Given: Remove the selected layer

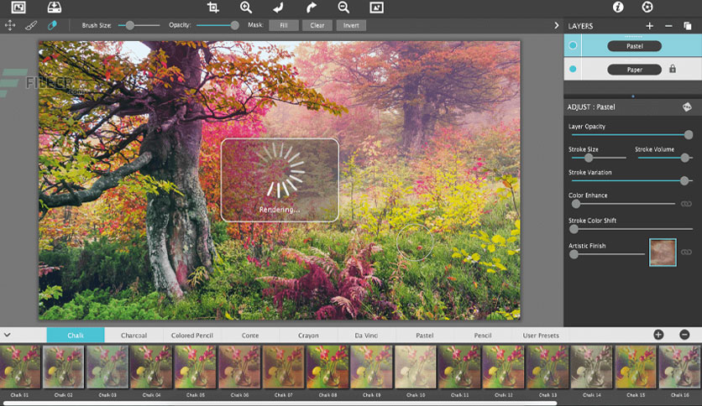Looking at the screenshot, I should pyautogui.click(x=668, y=26).
